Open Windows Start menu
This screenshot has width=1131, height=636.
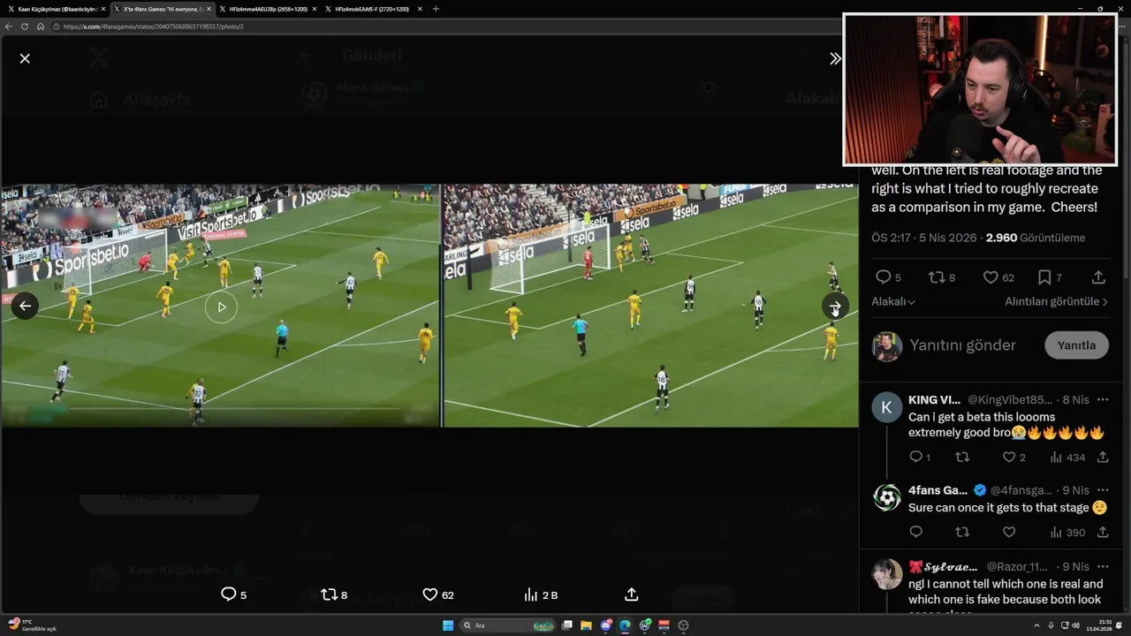click(448, 625)
